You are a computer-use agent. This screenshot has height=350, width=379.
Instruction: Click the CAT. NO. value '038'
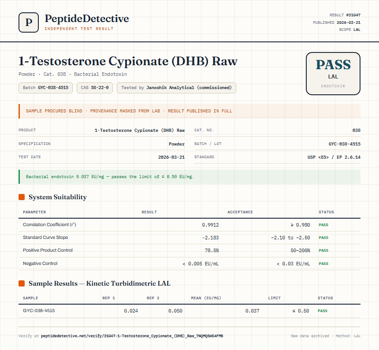tap(356, 130)
